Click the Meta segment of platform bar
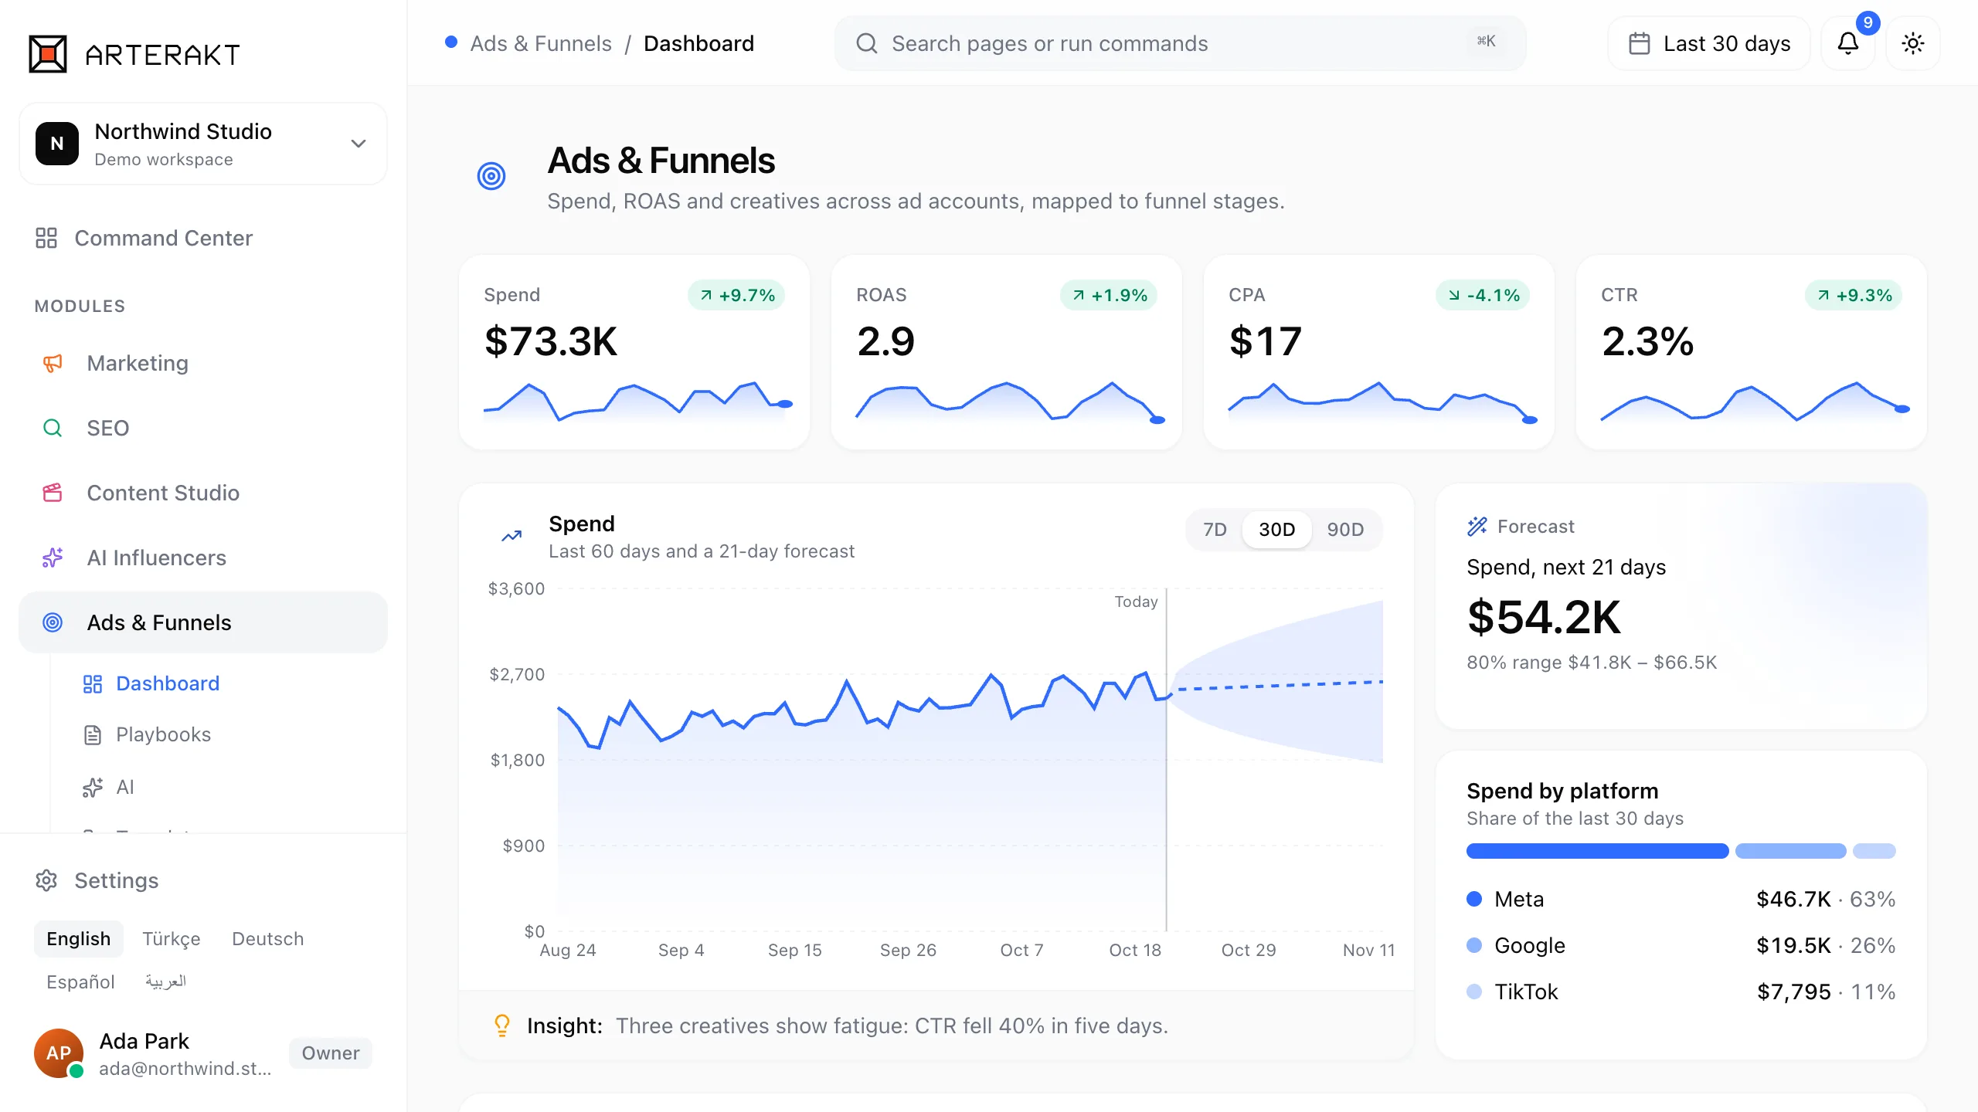The height and width of the screenshot is (1112, 1978). coord(1597,851)
